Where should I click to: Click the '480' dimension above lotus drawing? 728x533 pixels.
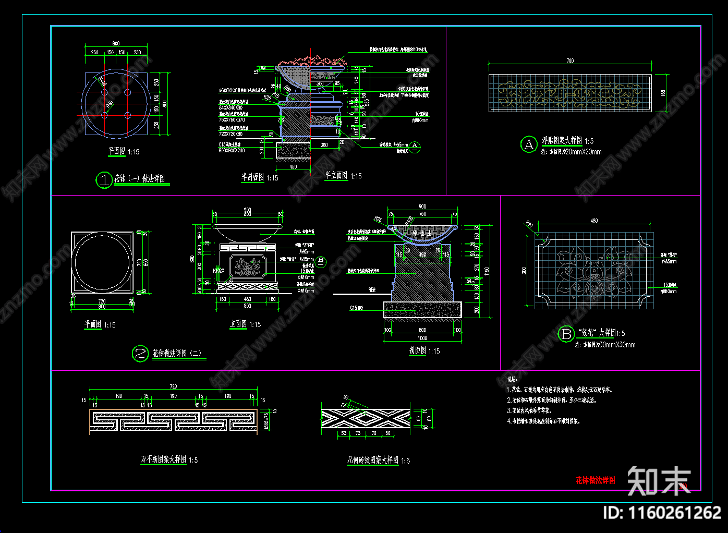[x=594, y=221]
